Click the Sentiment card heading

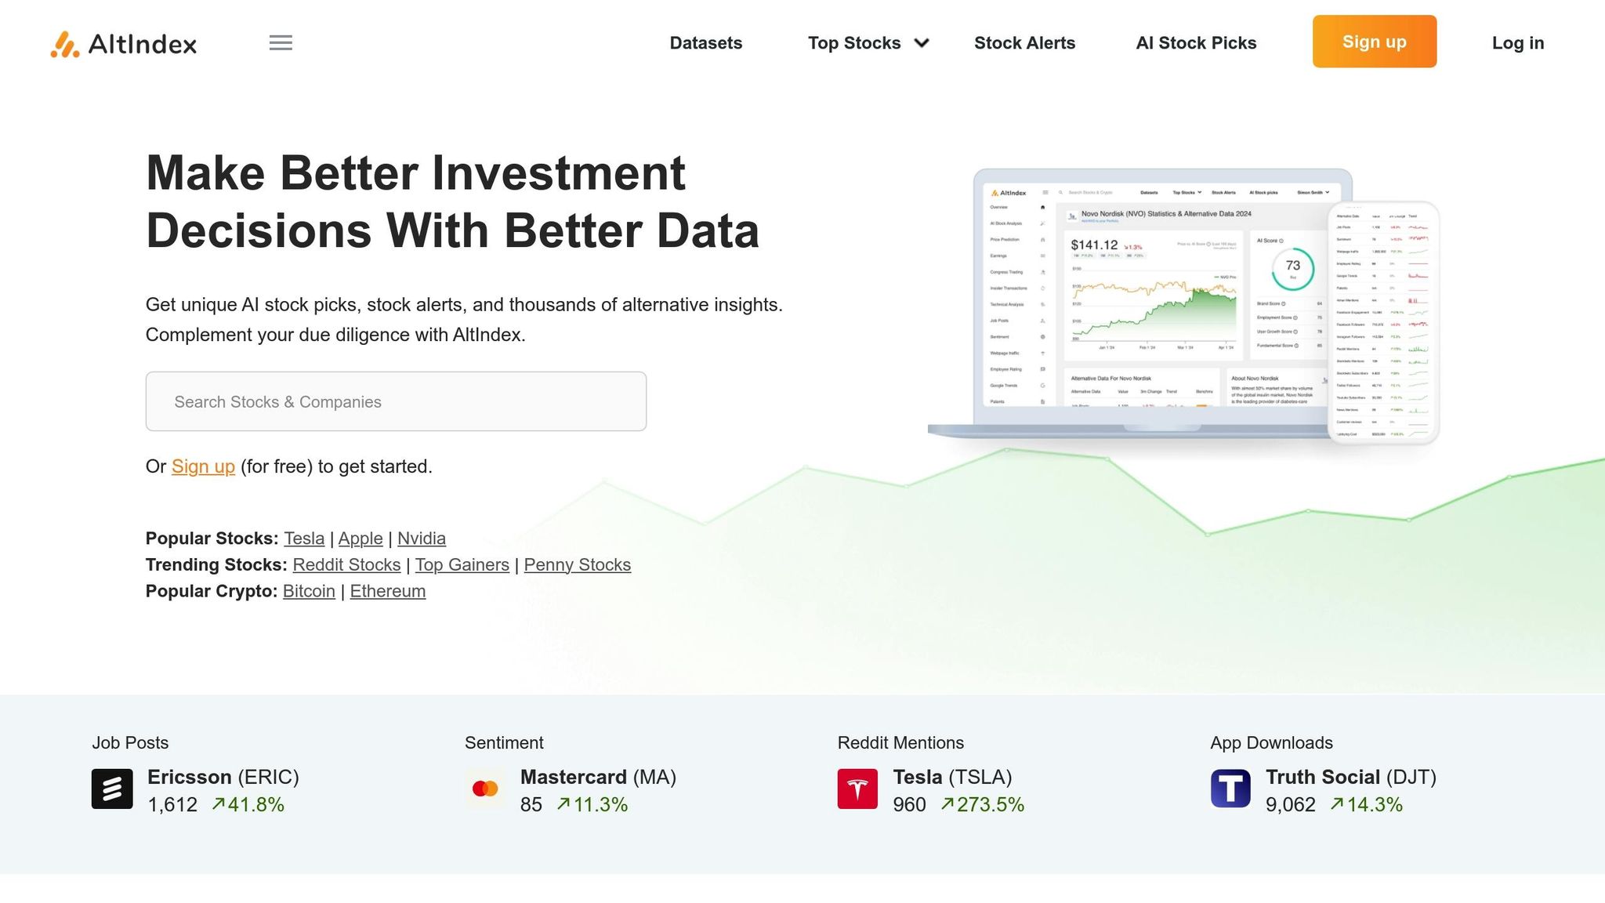click(504, 743)
